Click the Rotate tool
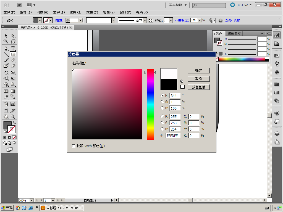The height and width of the screenshot is (212, 283). (6, 73)
